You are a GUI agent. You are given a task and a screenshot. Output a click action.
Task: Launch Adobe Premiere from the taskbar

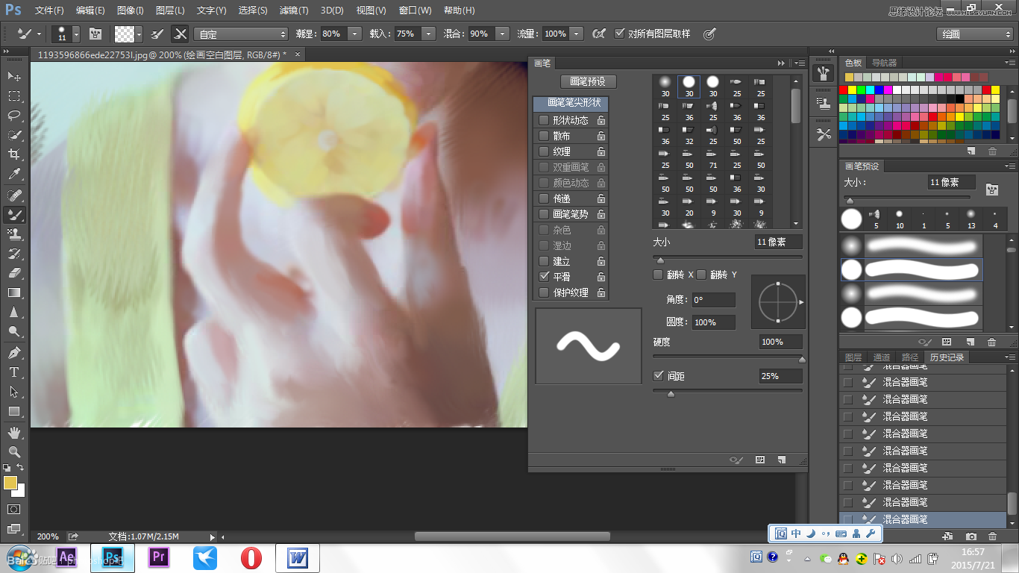(158, 557)
